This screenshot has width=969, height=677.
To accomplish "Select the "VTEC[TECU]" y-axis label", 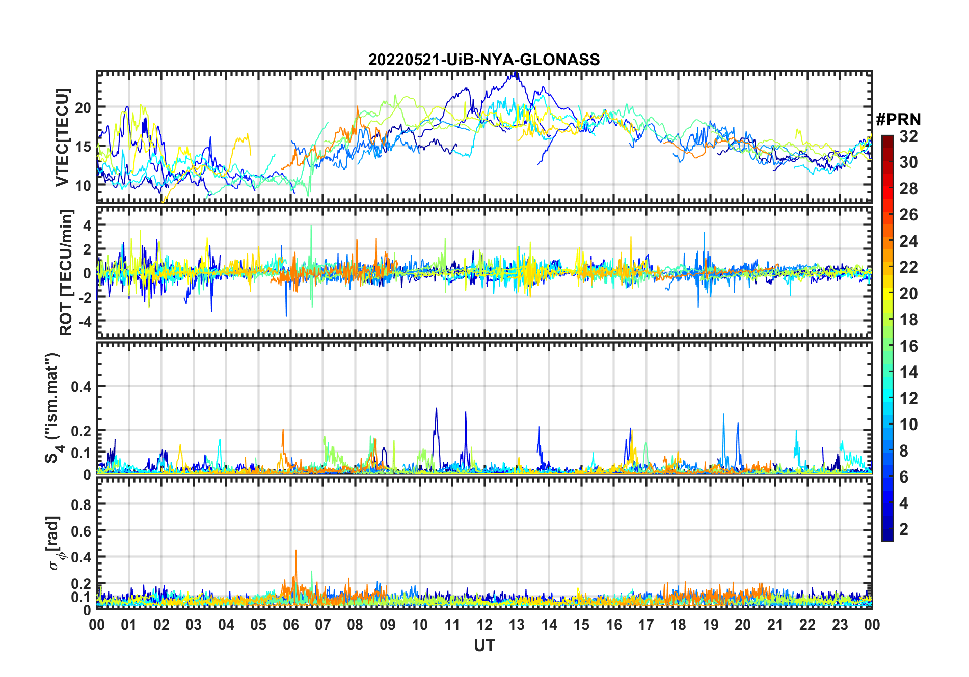I will 62,137.
